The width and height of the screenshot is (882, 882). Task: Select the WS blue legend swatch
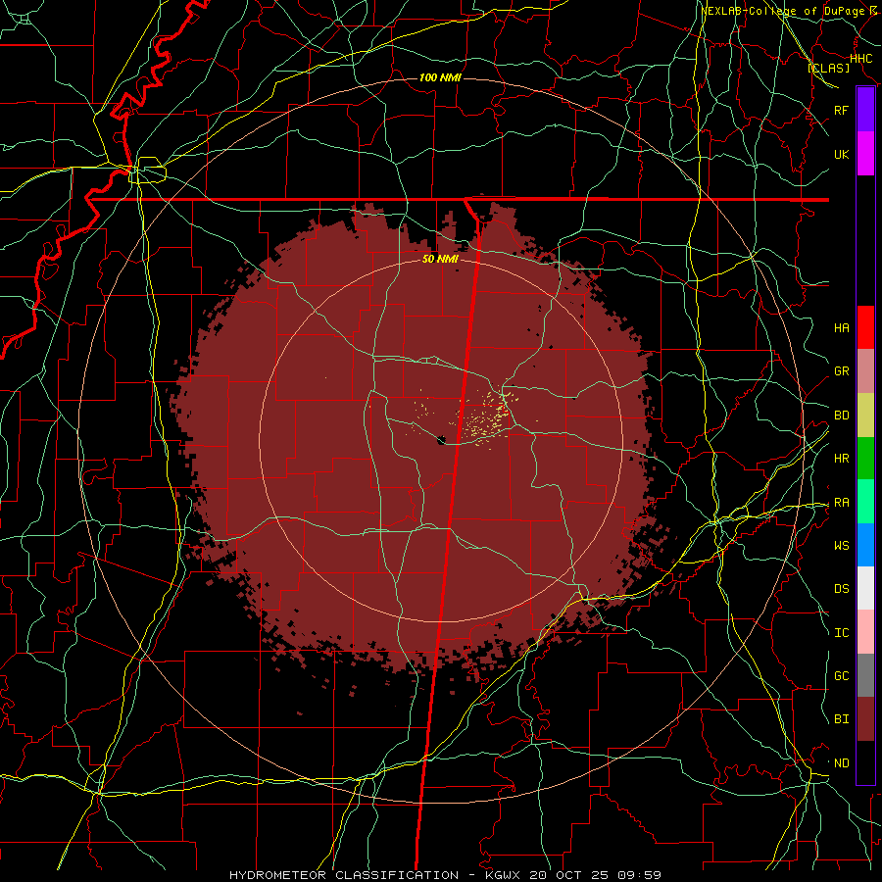point(865,545)
